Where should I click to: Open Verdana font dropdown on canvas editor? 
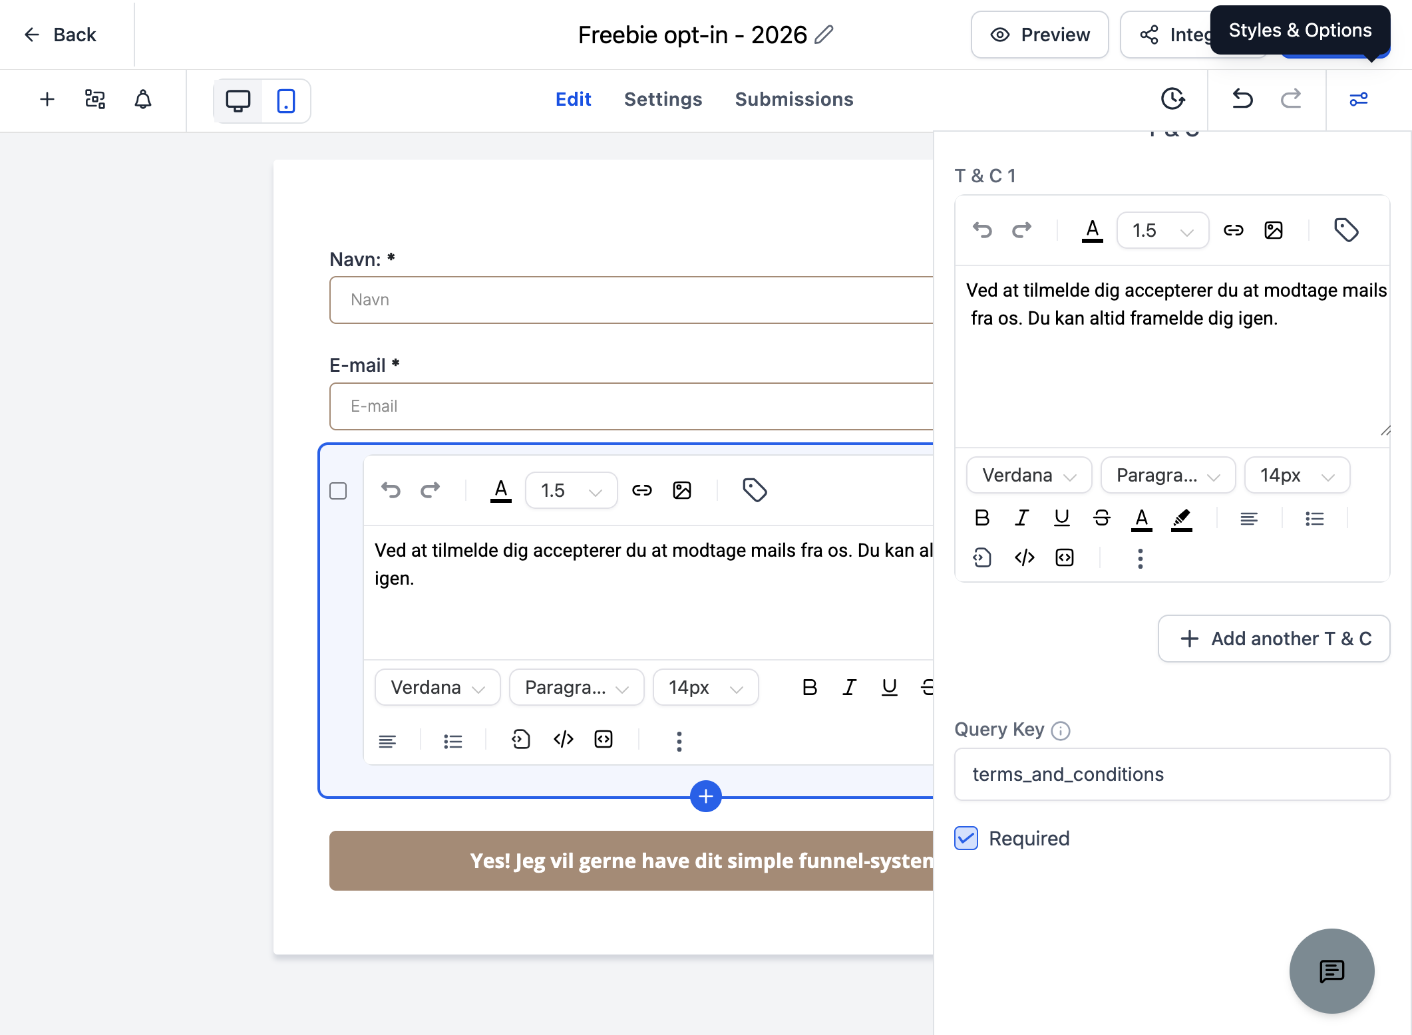click(x=437, y=687)
